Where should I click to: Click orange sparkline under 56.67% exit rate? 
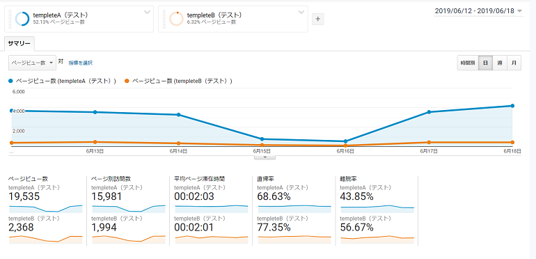click(x=377, y=240)
